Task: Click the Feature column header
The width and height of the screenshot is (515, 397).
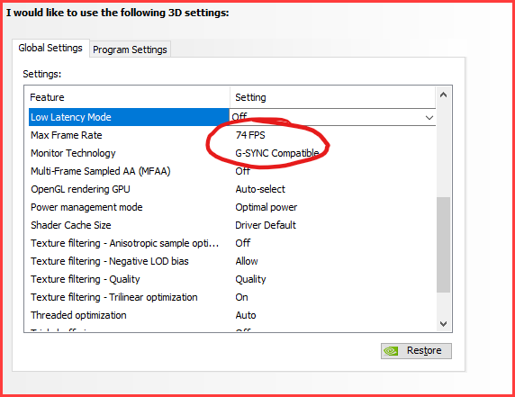Action: (x=130, y=97)
